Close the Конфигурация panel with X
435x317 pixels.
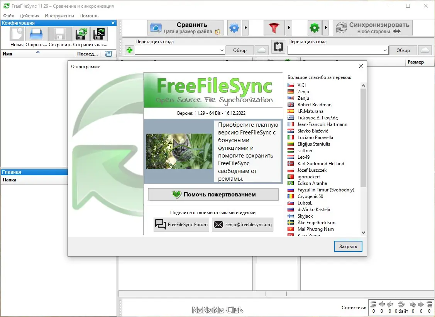pos(113,23)
